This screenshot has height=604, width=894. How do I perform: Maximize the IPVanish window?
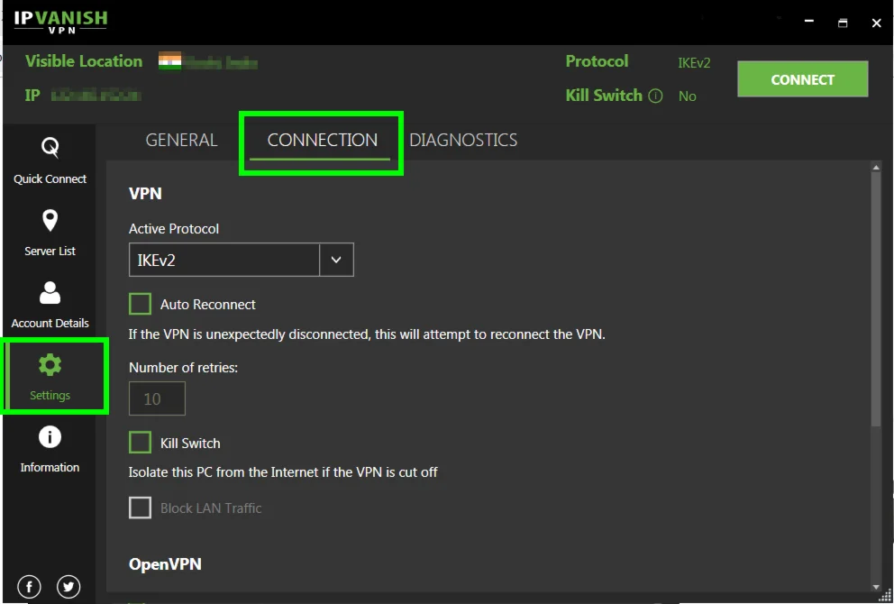point(843,23)
